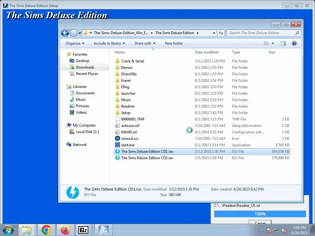This screenshot has width=315, height=236.
Task: Open the view options dropdown arrow
Action: [x=273, y=43]
